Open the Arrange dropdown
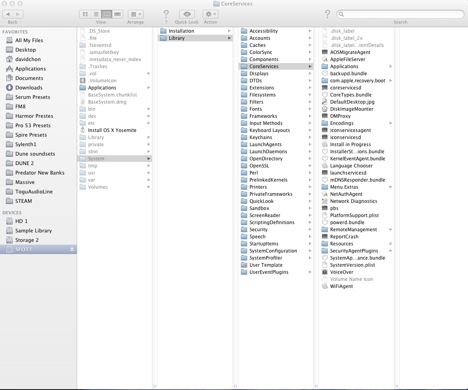 point(135,14)
